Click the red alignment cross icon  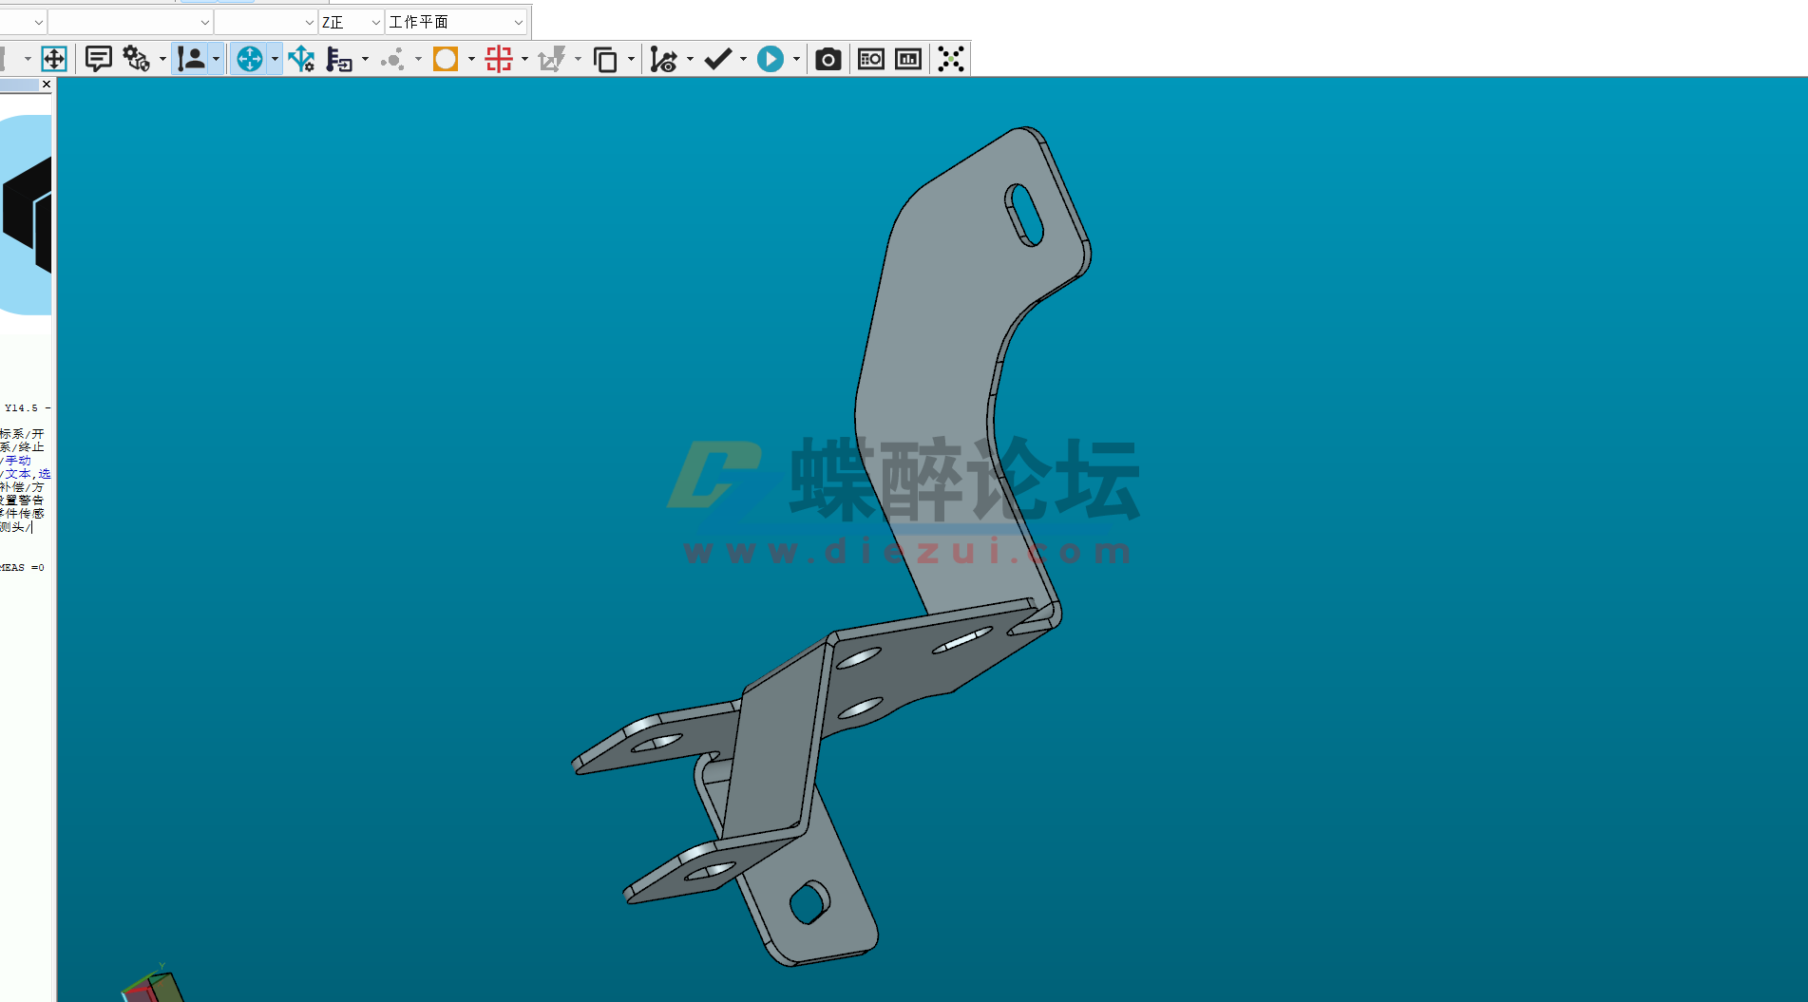point(498,59)
